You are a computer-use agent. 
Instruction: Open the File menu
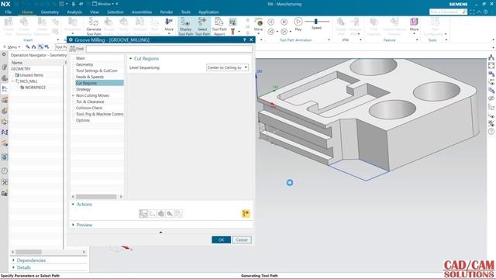[9, 12]
